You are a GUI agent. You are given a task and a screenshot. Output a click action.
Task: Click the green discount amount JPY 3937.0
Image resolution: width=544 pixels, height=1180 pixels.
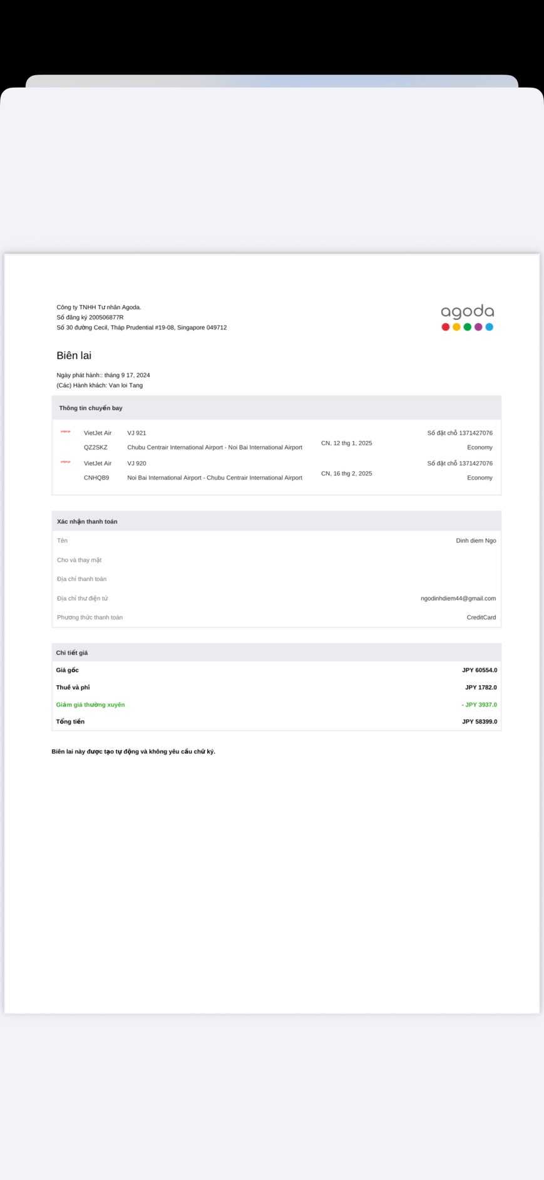click(x=480, y=705)
